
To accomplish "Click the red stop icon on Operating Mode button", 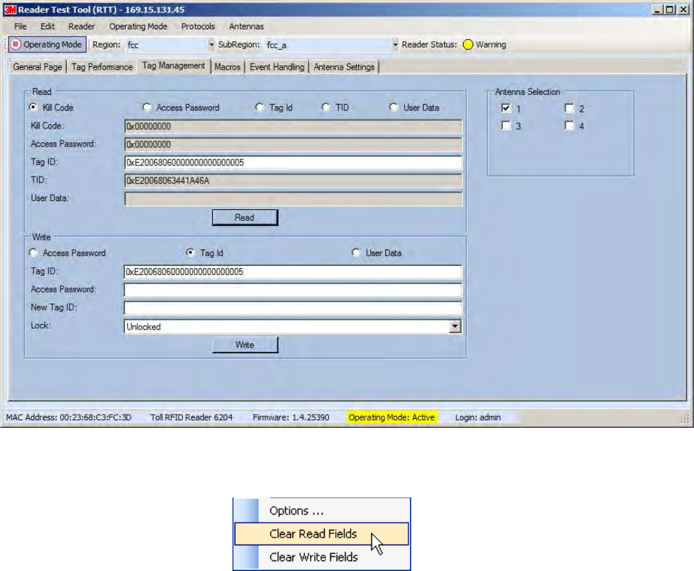I will tap(16, 44).
